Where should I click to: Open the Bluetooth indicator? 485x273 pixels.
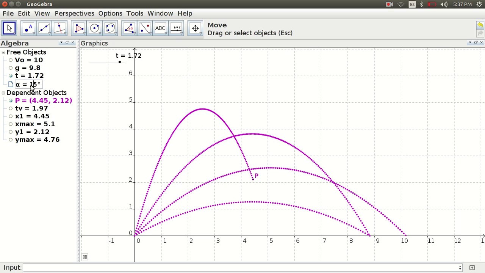pyautogui.click(x=421, y=4)
